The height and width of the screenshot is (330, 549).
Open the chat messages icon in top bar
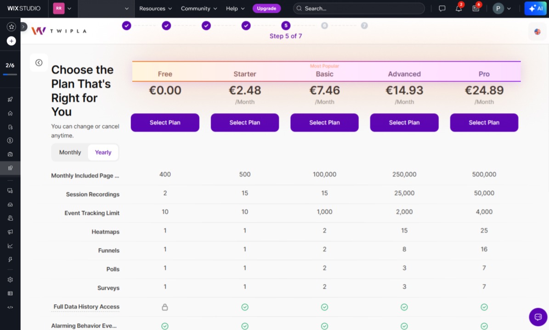442,9
